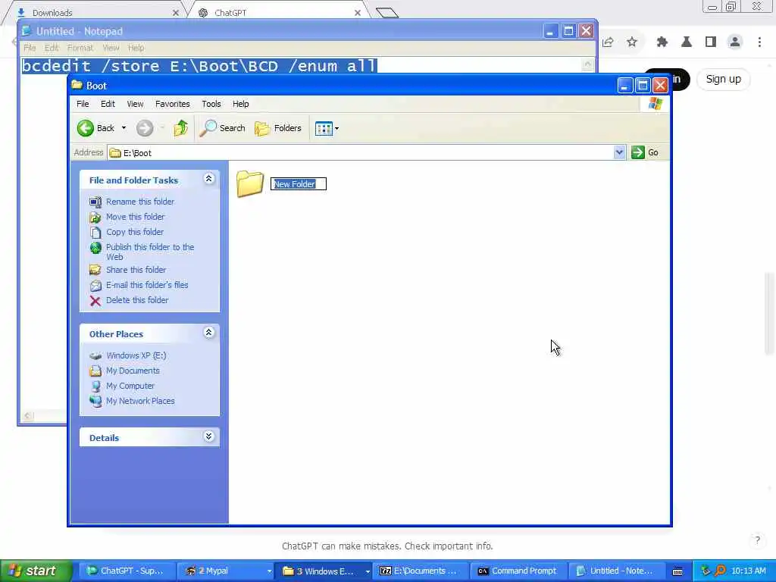This screenshot has height=582, width=776.
Task: Click the E:\Boot address field
Action: pos(360,152)
